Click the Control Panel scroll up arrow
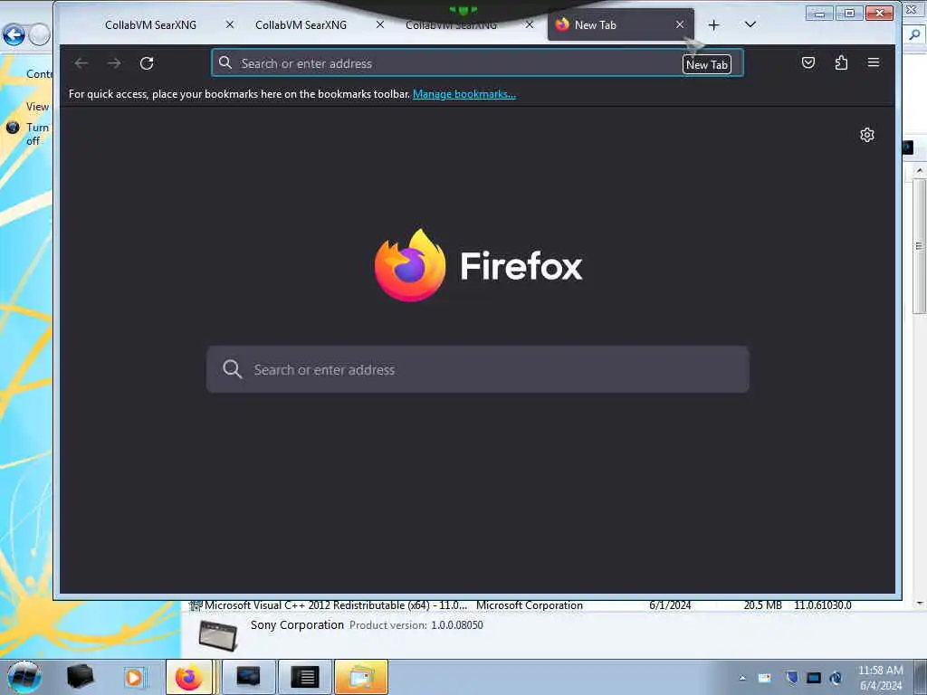927x695 pixels. click(920, 171)
